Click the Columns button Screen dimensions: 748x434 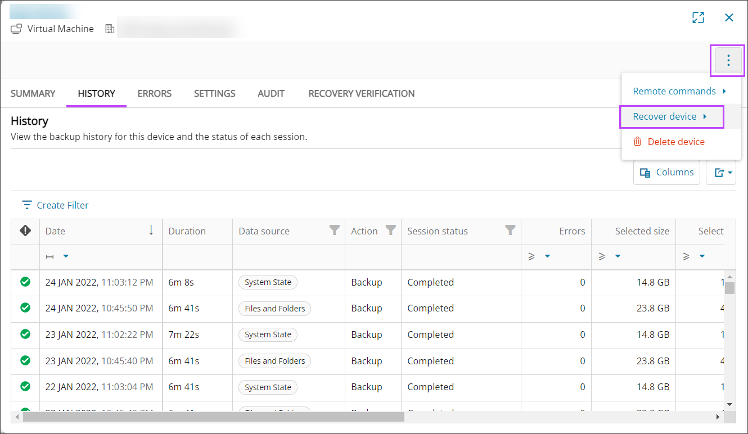(x=666, y=173)
